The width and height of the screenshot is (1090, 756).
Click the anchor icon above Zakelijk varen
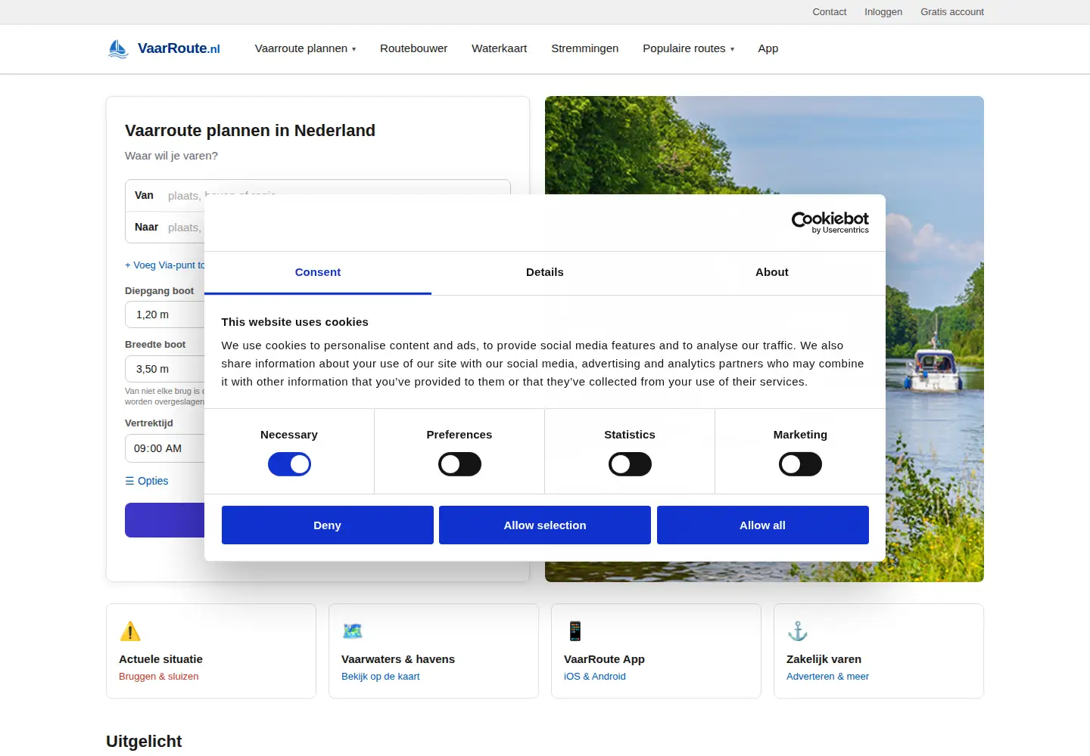pos(798,631)
